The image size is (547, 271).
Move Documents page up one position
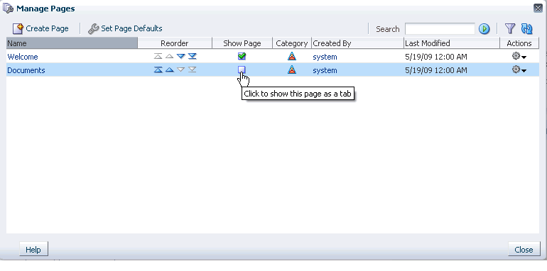pos(169,70)
